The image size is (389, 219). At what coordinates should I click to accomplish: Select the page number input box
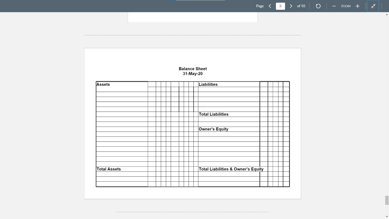tap(280, 6)
